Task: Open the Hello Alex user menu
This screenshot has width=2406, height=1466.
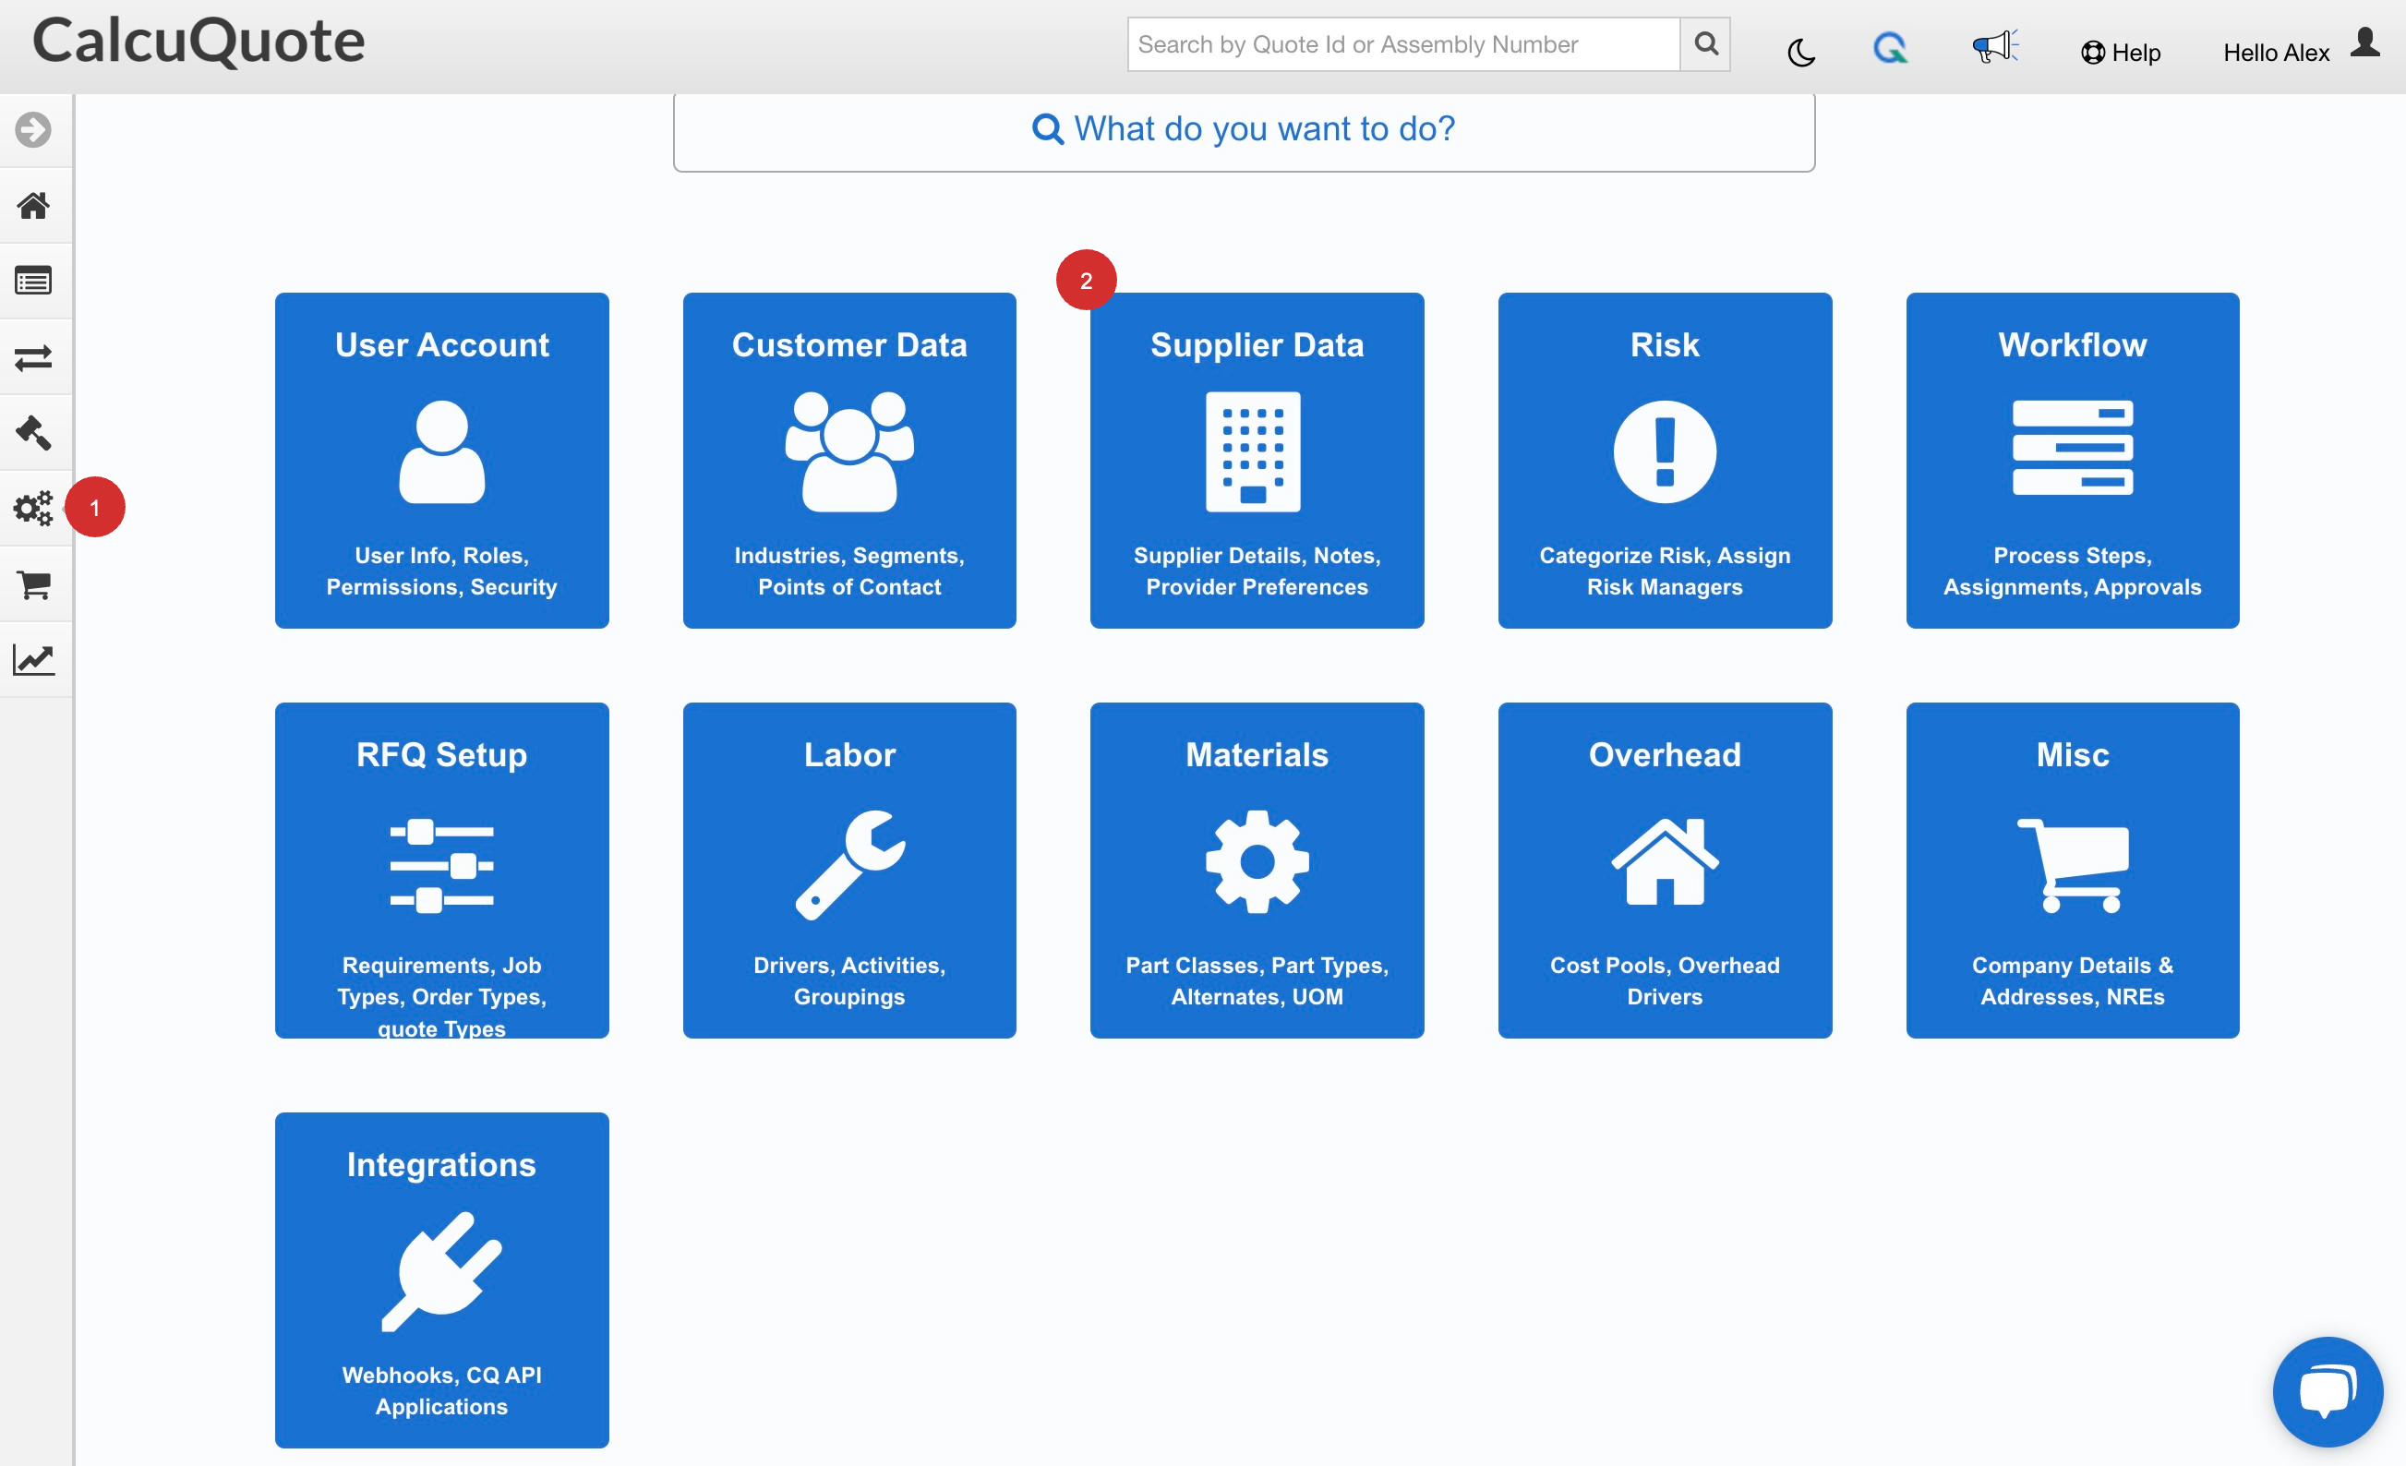Action: coord(2276,53)
